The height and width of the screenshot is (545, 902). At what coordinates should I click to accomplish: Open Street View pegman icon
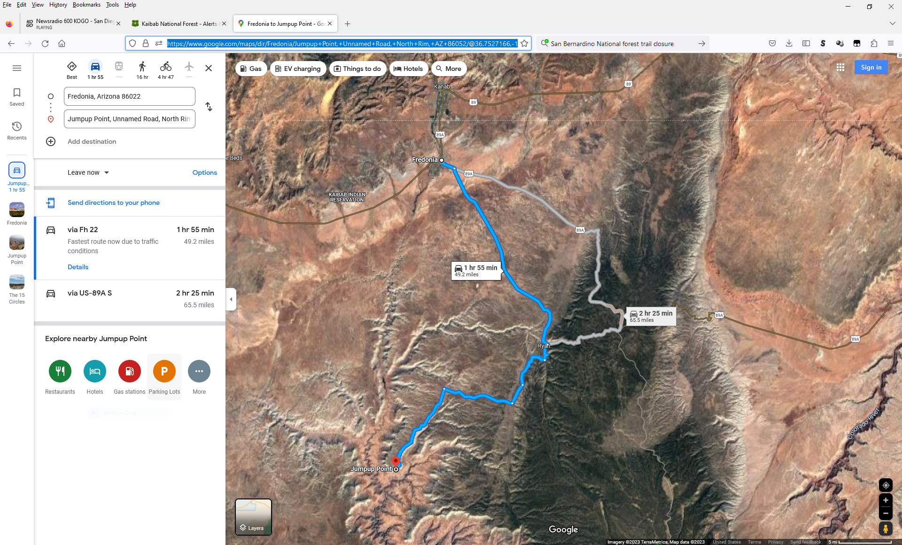[x=886, y=529]
